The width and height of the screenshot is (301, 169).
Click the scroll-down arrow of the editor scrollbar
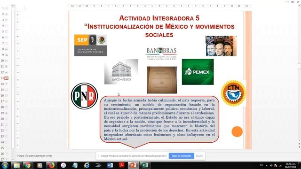pos(299,141)
